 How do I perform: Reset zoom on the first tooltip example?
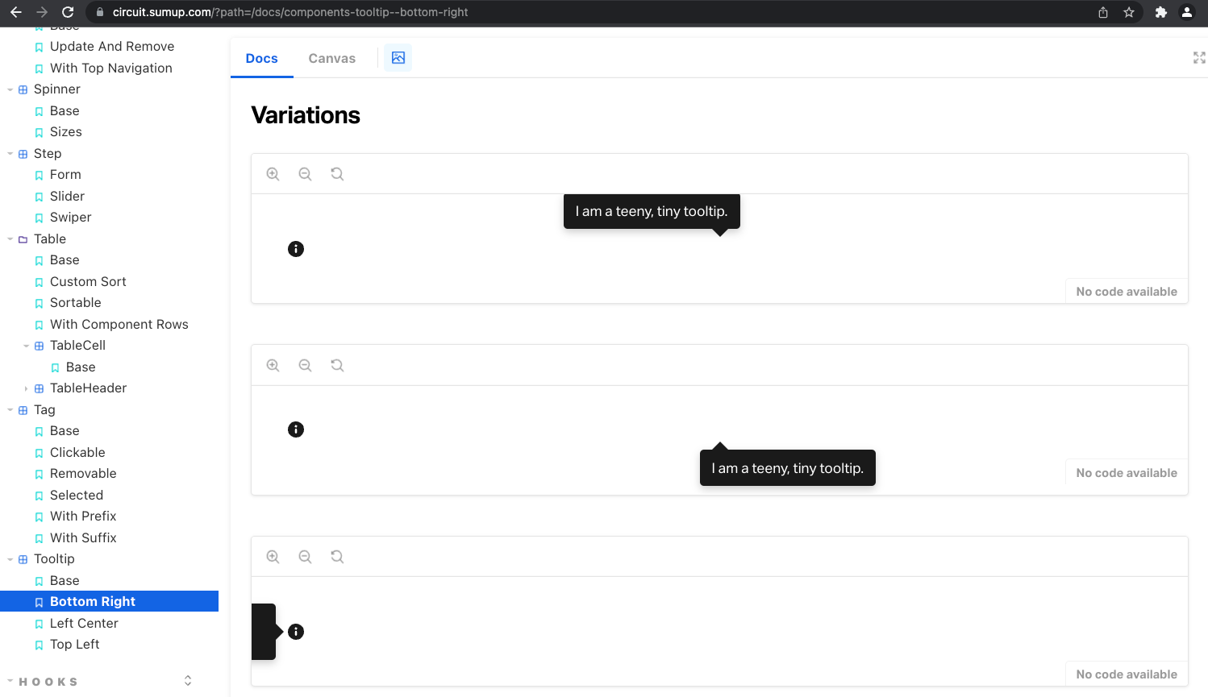337,173
